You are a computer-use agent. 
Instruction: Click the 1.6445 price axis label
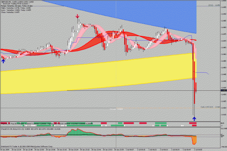pos(224,74)
